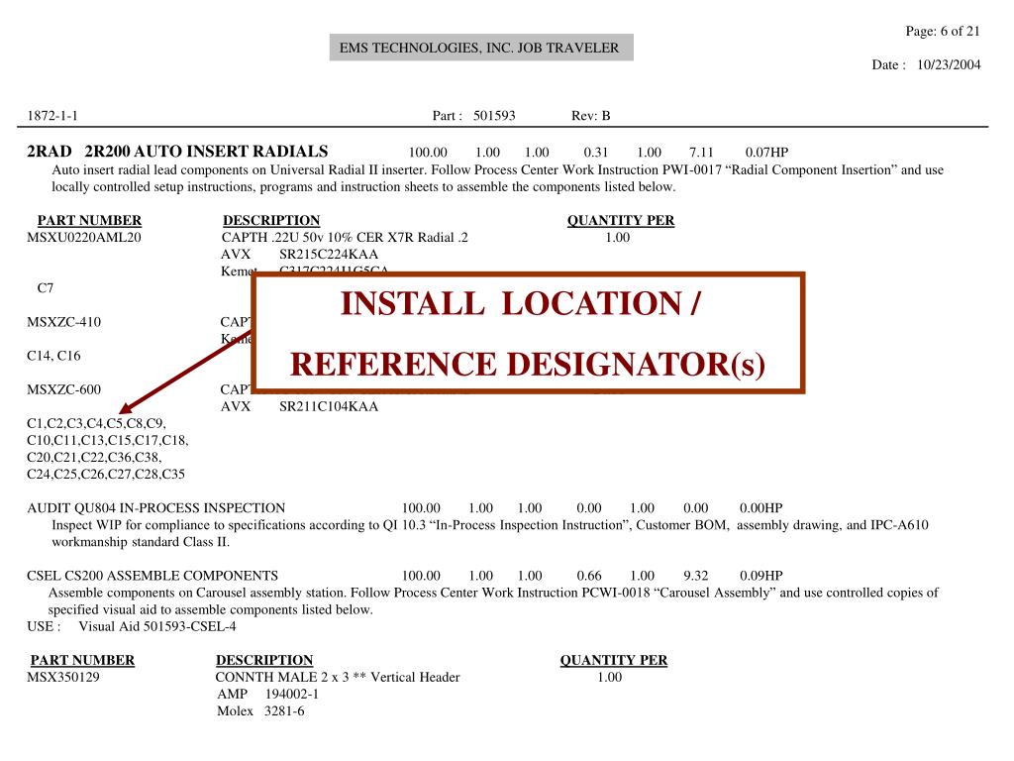Select the 'Rev: B' text
The image size is (1014, 761).
click(x=590, y=116)
